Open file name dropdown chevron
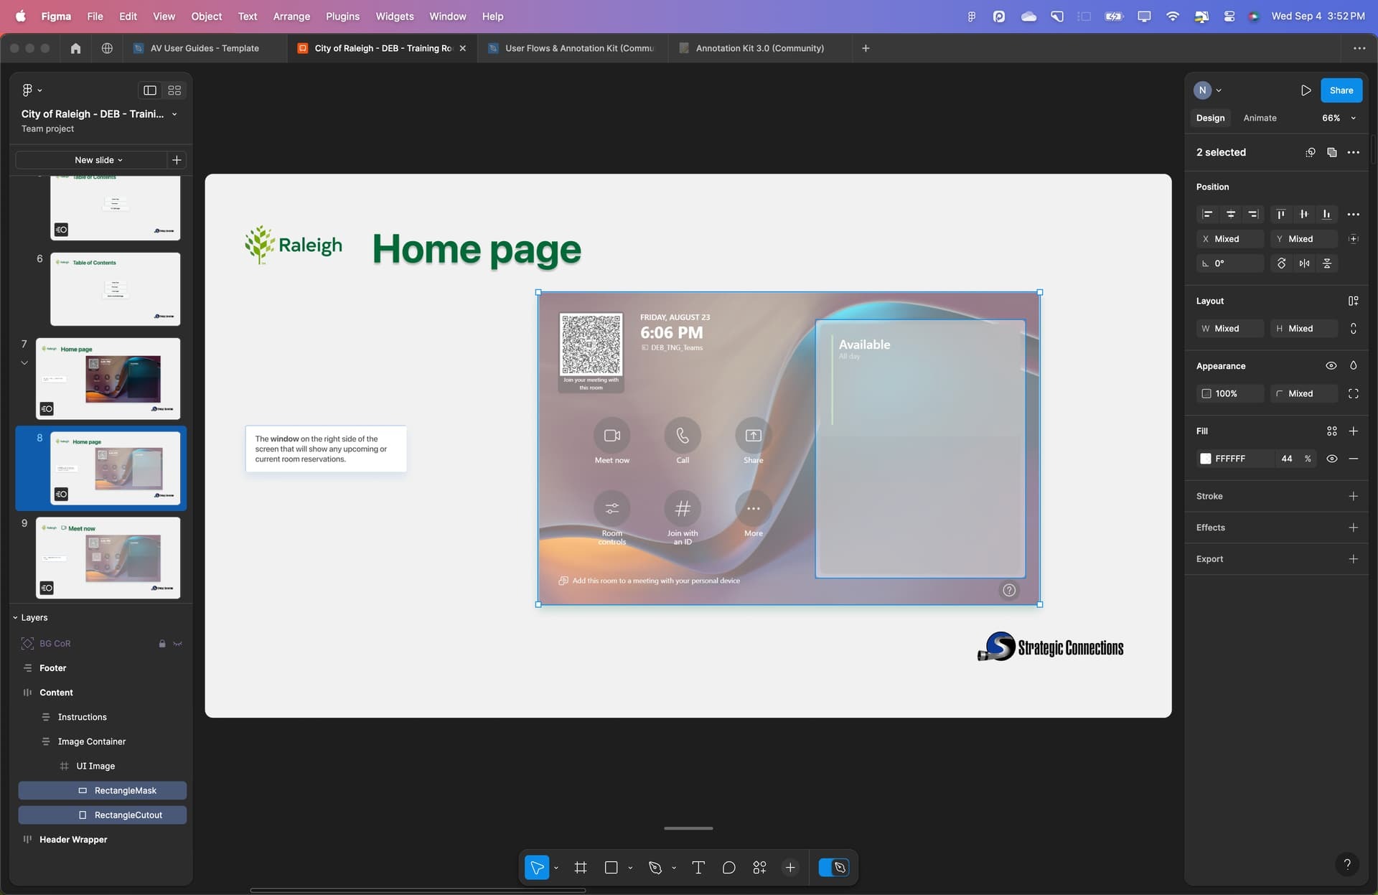This screenshot has width=1378, height=895. pyautogui.click(x=174, y=114)
